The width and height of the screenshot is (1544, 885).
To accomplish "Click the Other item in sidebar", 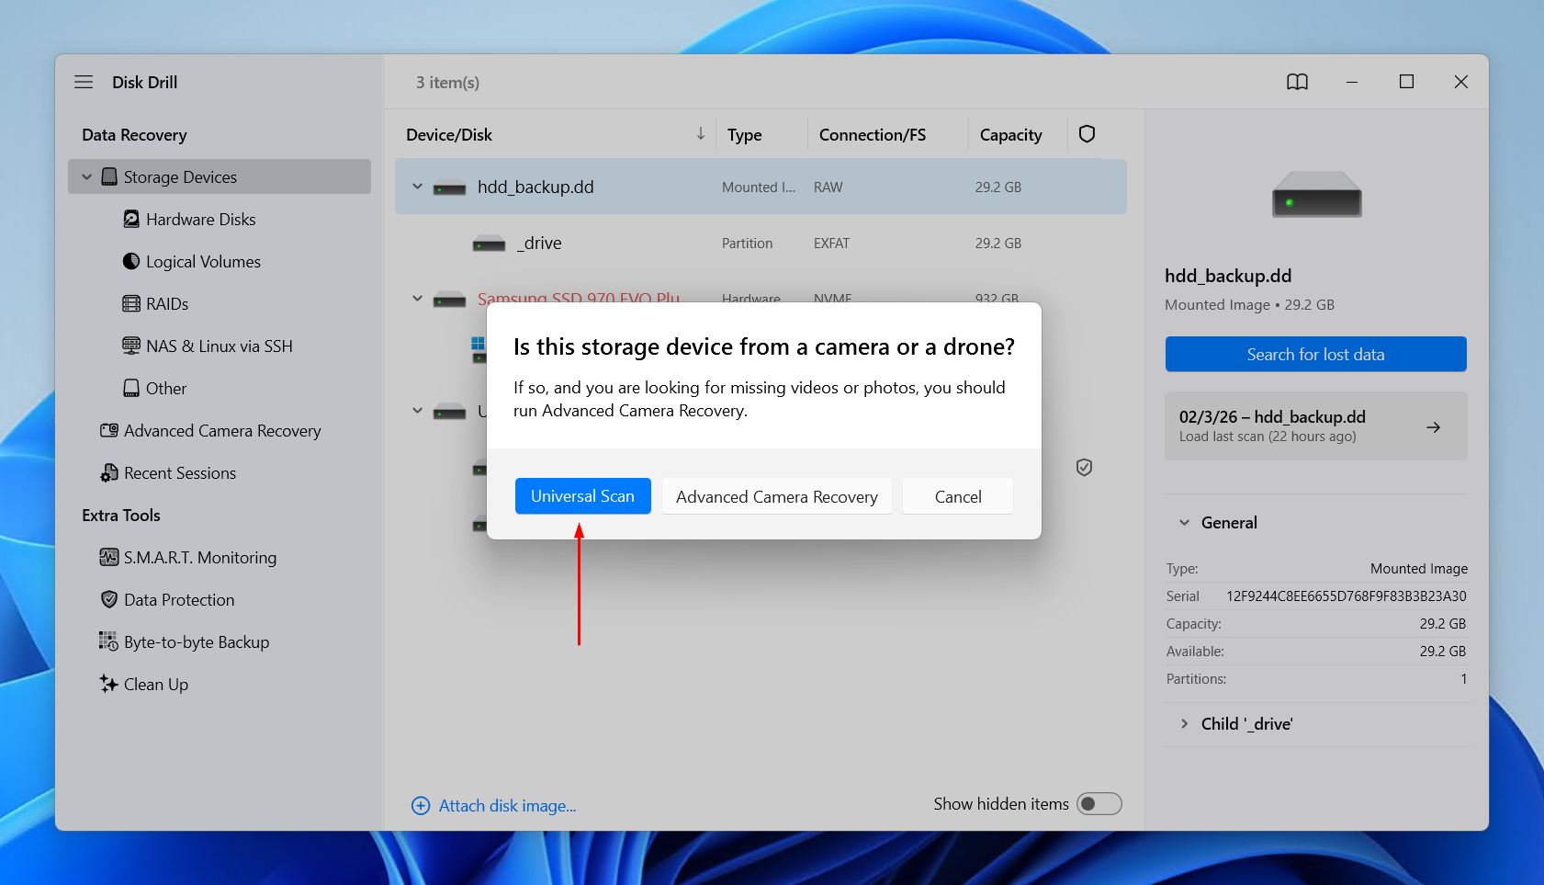I will [x=166, y=388].
